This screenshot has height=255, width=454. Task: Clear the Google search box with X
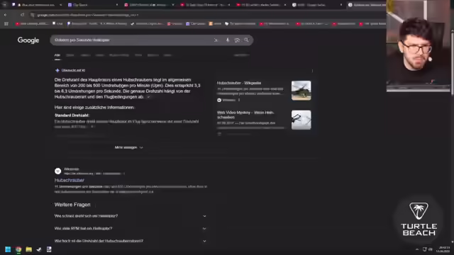[216, 40]
